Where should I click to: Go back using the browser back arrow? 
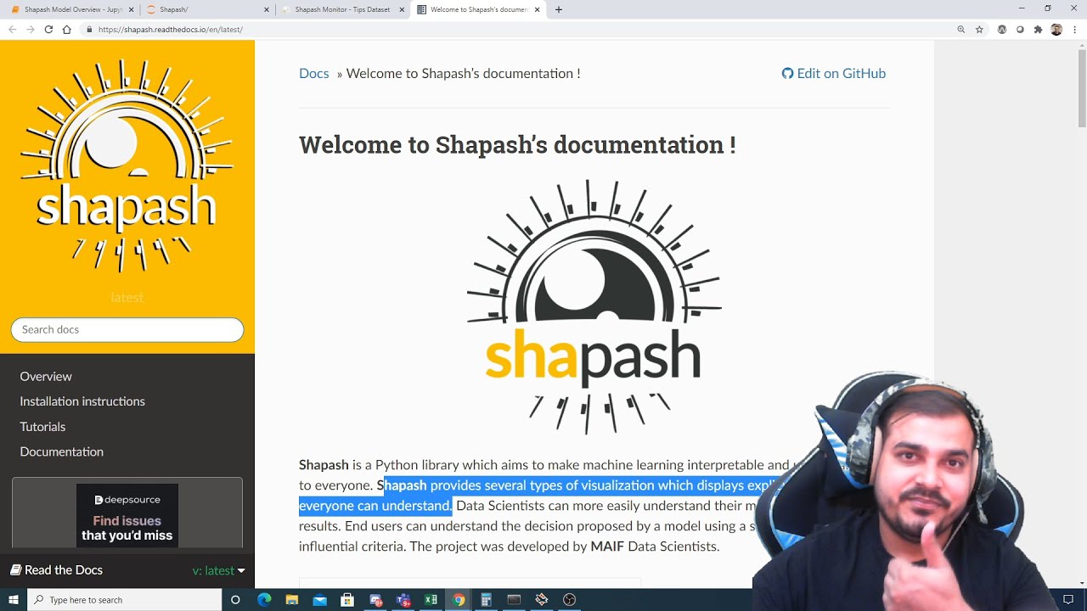pyautogui.click(x=12, y=29)
